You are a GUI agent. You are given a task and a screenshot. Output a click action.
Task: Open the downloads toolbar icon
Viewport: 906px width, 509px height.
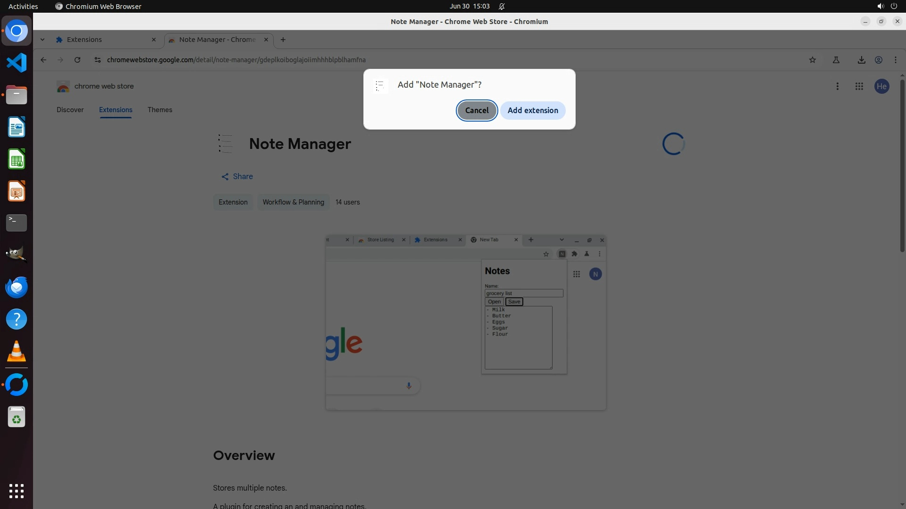click(x=861, y=60)
